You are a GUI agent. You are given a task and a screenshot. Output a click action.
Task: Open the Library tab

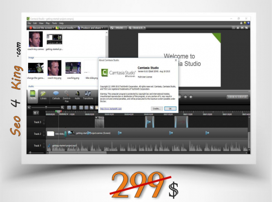(x=43, y=95)
